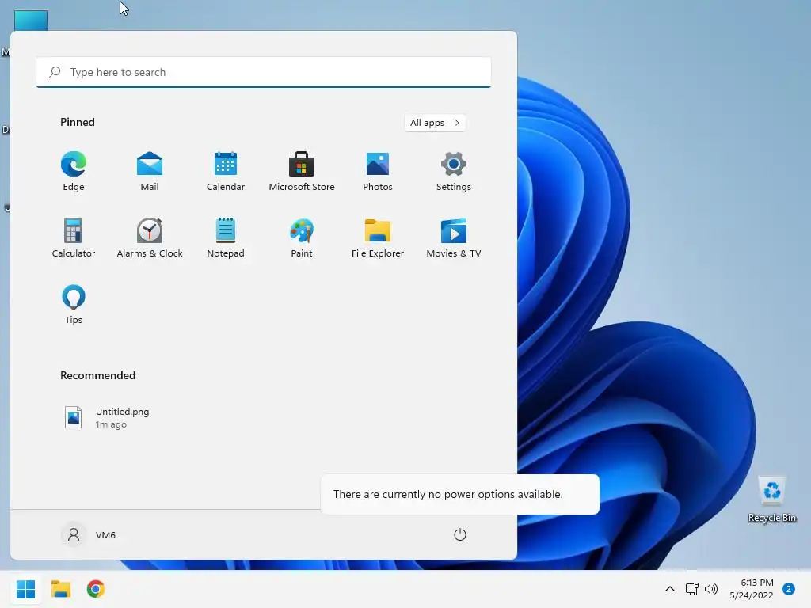Select the Recycle Bin desktop icon
This screenshot has width=811, height=608.
(772, 499)
